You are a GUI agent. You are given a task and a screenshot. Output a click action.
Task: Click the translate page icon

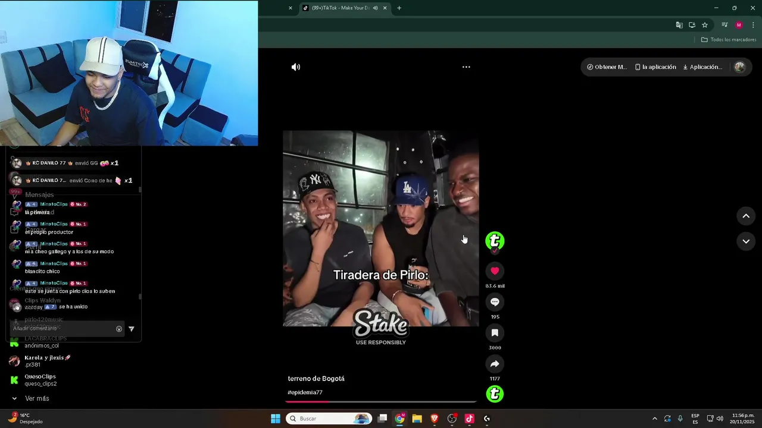(679, 25)
